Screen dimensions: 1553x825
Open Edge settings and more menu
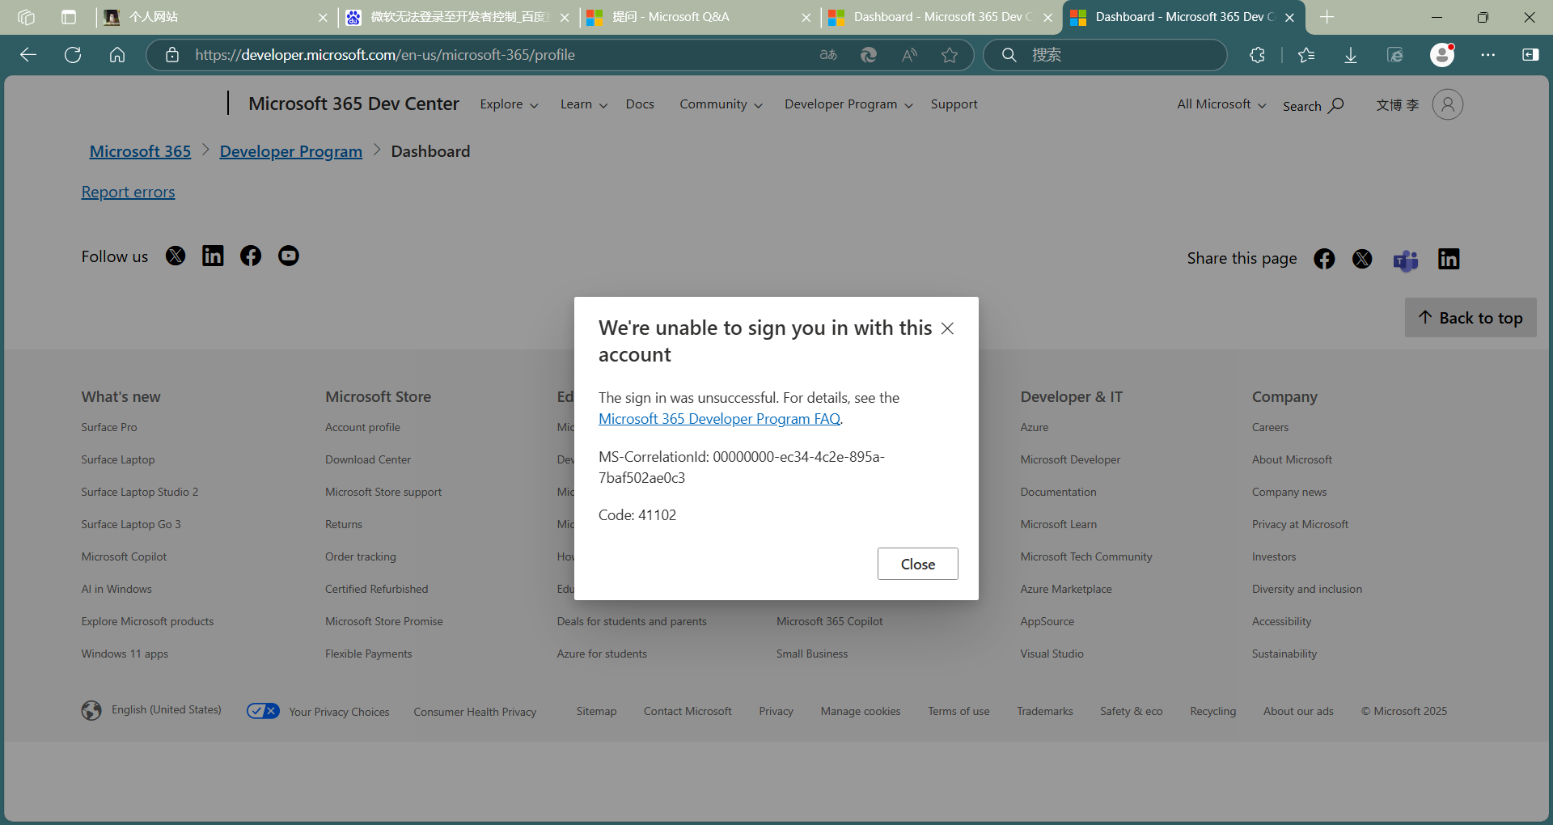click(x=1487, y=55)
